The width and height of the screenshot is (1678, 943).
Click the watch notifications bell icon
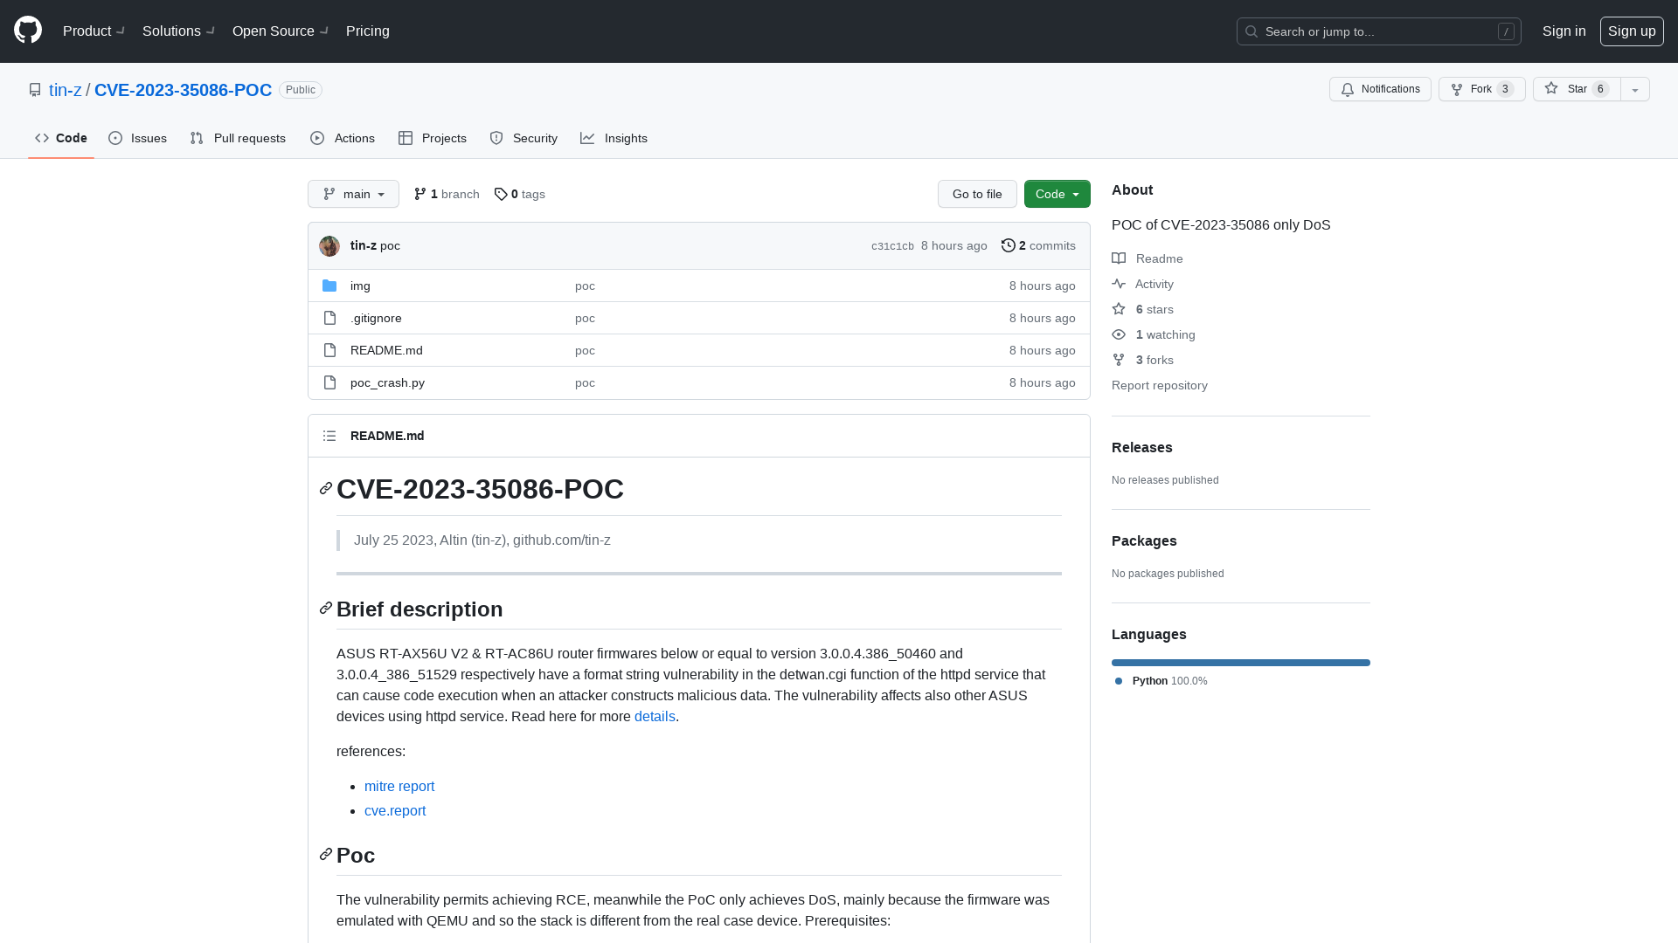[x=1349, y=89]
